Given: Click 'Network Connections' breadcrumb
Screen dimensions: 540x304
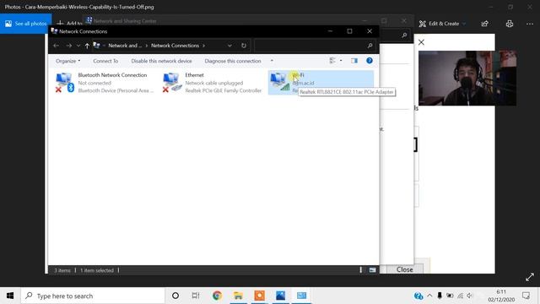Looking at the screenshot, I should tap(175, 46).
